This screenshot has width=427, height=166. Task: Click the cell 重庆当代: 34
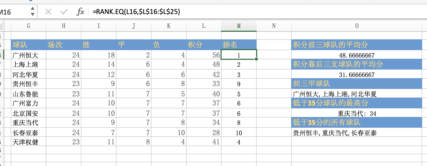357,113
